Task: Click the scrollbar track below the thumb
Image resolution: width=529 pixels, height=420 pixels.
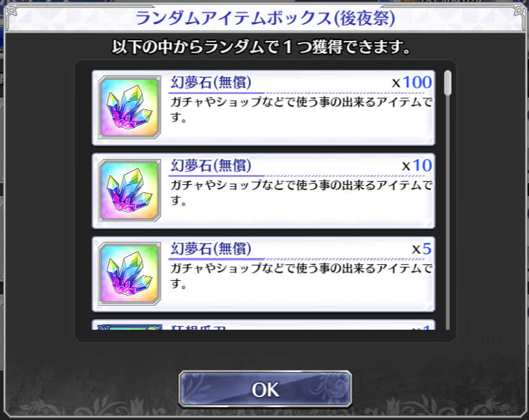Action: [x=448, y=213]
